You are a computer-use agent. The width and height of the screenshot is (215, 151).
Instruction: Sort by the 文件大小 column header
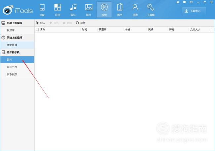[195, 29]
